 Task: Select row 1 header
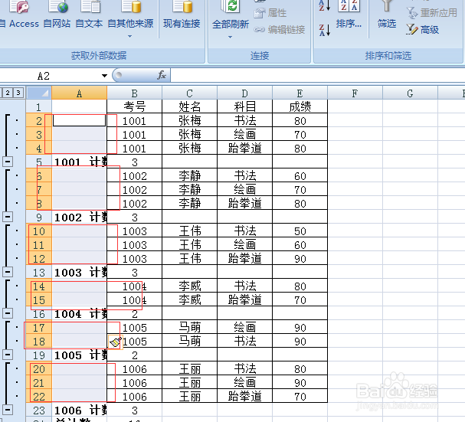[x=39, y=106]
